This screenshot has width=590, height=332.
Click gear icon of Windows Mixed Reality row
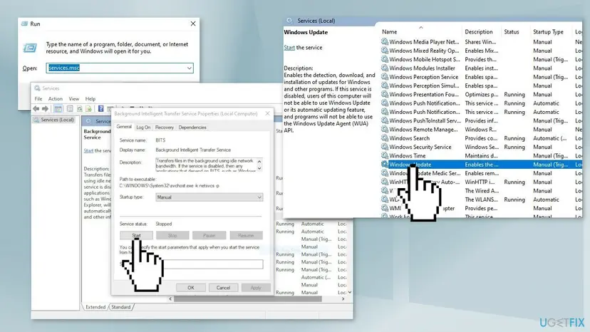tap(384, 51)
